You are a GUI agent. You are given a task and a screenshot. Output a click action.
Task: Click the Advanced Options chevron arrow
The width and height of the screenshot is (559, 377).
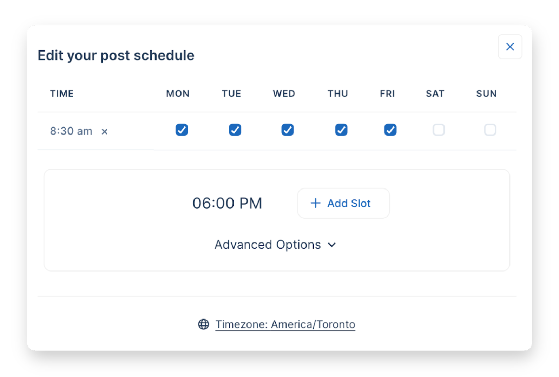pos(332,245)
